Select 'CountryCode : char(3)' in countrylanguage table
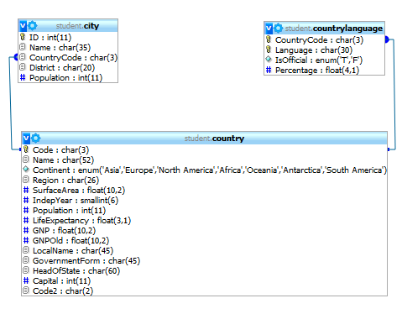Screen dimensions: 402x314 (319, 40)
